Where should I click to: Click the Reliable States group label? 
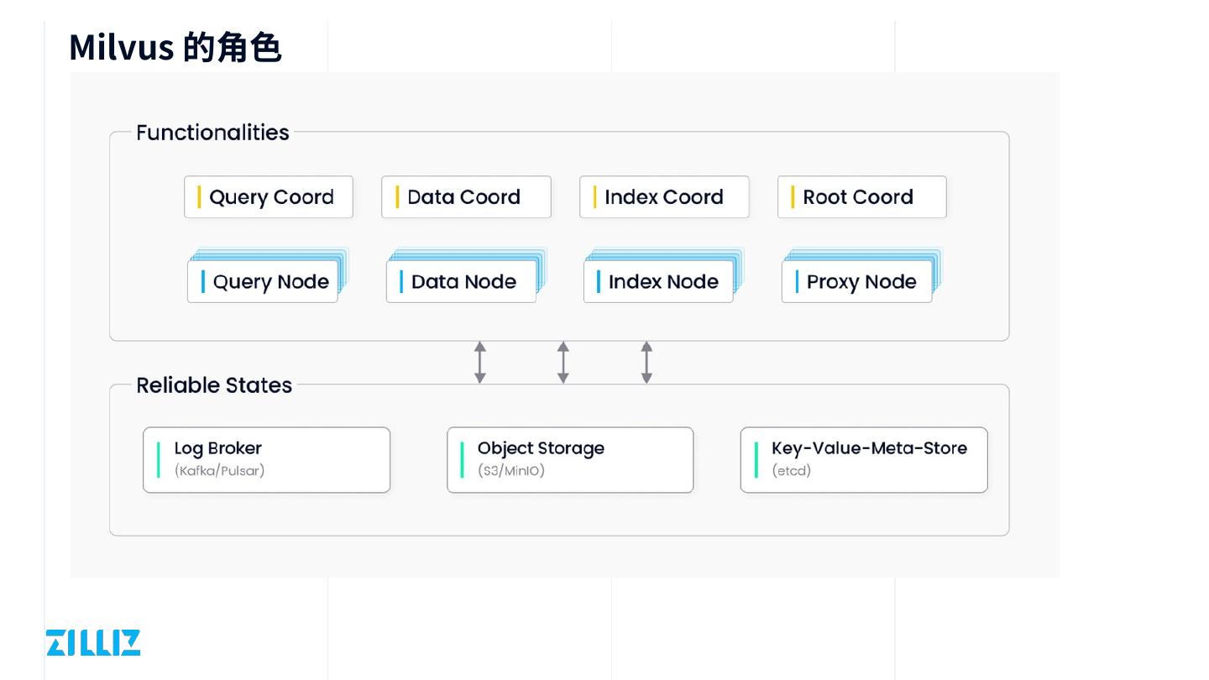point(214,385)
